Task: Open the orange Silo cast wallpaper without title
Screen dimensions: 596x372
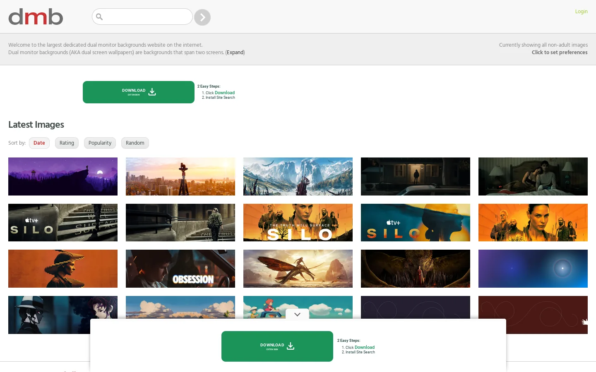Action: [533, 222]
